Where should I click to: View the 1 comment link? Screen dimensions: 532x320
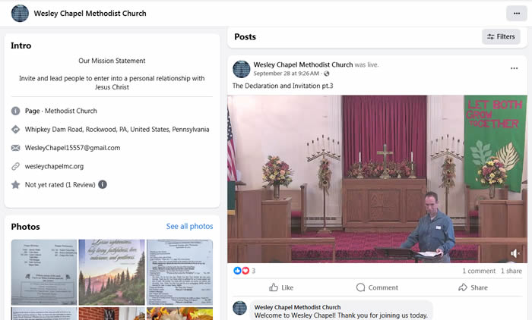pyautogui.click(x=479, y=271)
